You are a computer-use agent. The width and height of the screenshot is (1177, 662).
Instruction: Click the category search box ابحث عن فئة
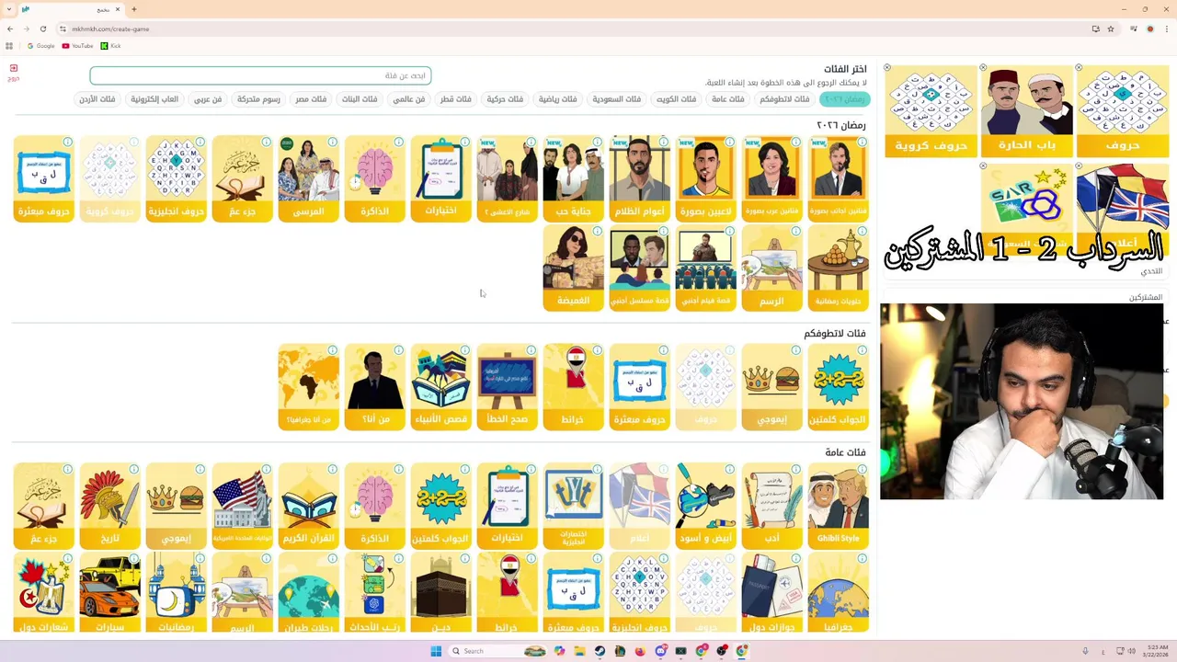pos(260,75)
